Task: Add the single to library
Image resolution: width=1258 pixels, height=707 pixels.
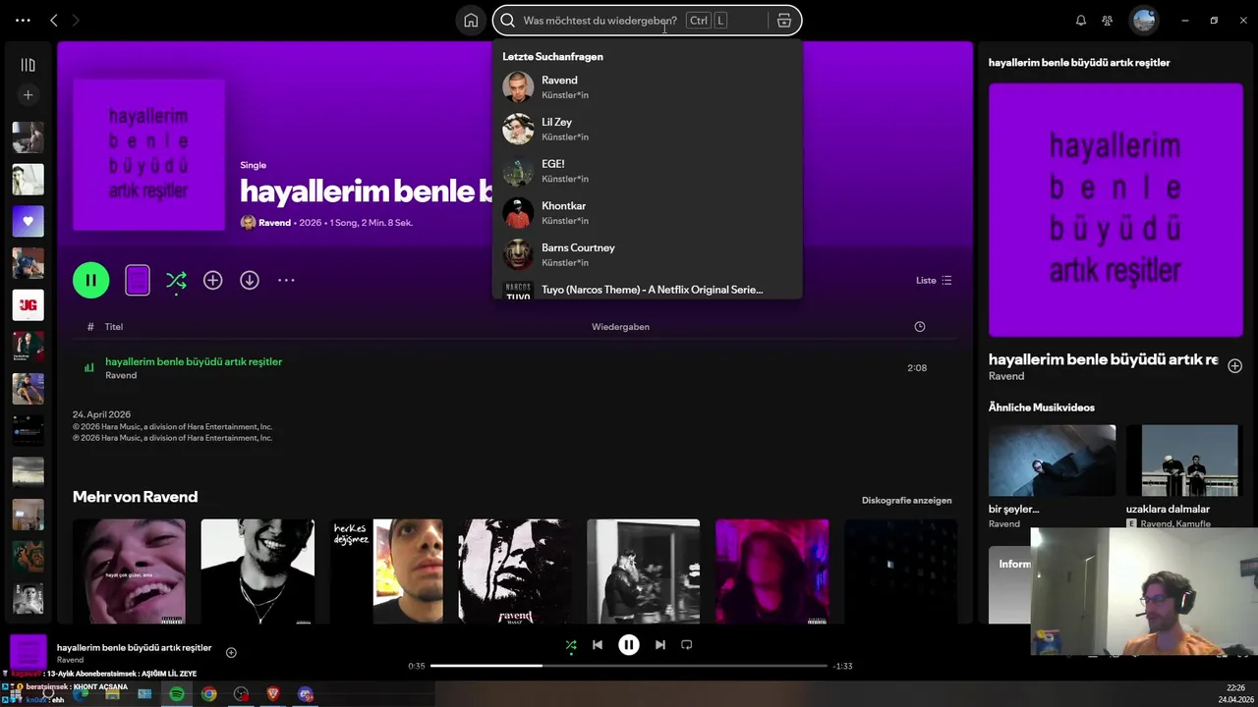Action: point(212,280)
